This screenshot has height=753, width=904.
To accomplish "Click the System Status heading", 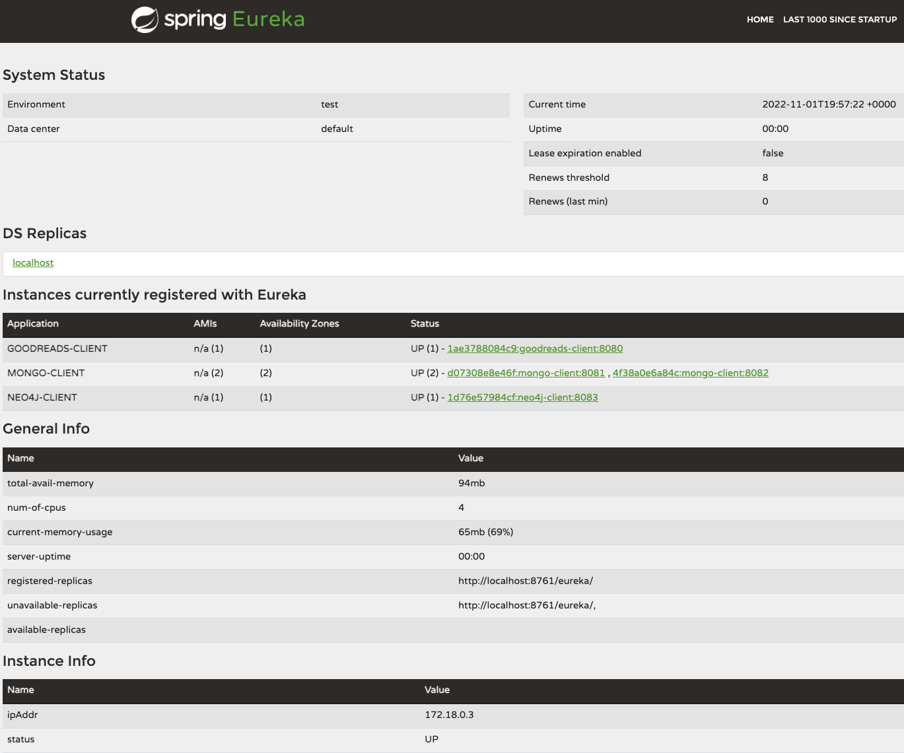I will coord(54,75).
